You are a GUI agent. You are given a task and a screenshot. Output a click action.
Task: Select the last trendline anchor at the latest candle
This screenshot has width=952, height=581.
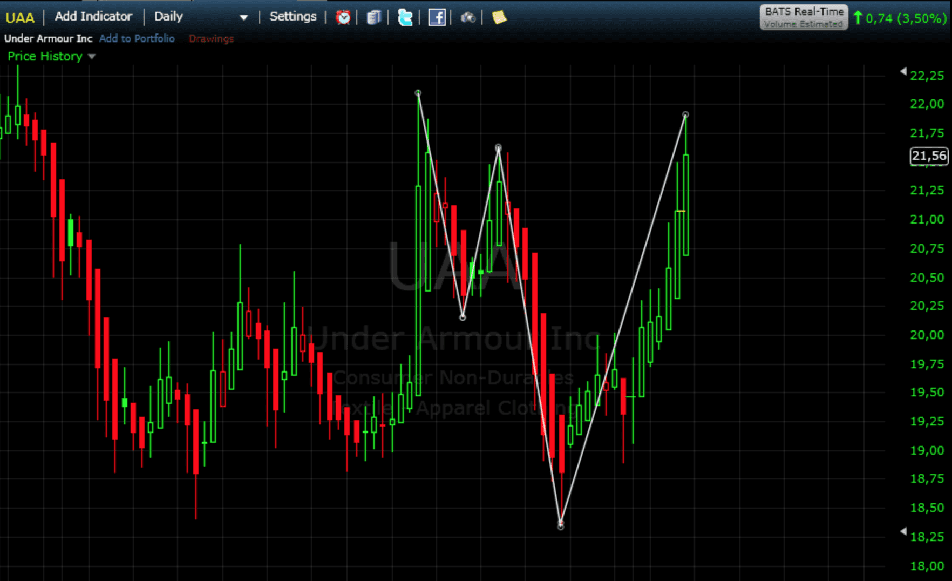pyautogui.click(x=685, y=115)
